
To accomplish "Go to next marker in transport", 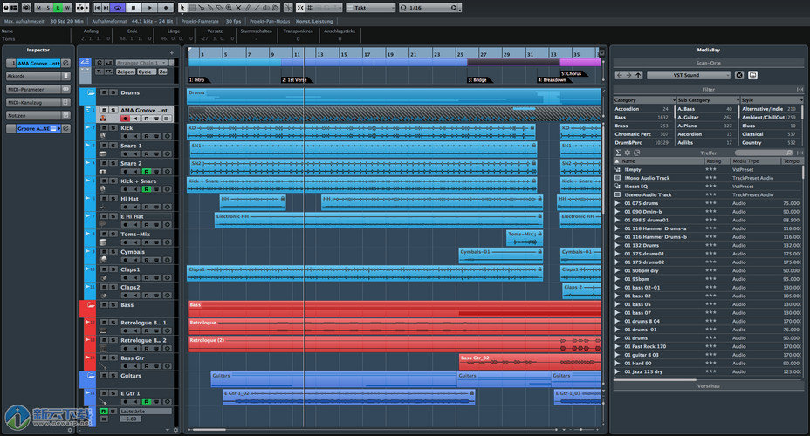I will point(106,8).
